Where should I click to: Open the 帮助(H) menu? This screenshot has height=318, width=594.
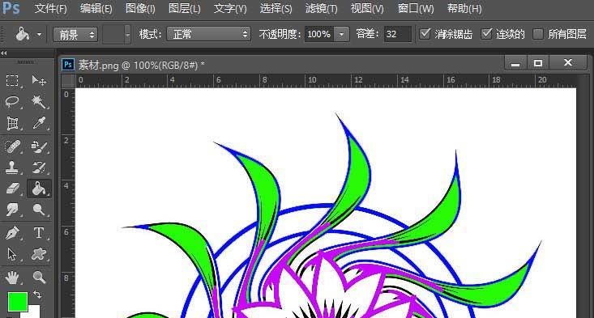pyautogui.click(x=464, y=8)
